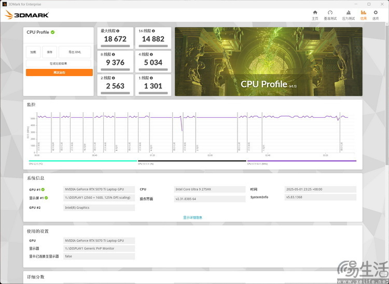The height and width of the screenshot is (284, 389).
Task: Click the 详细分数 detailed scores heading
Action: 36,277
